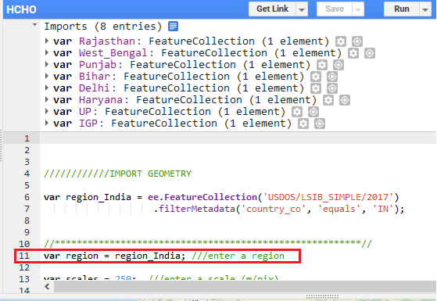The height and width of the screenshot is (301, 437).
Task: Click the Save button
Action: coord(335,9)
